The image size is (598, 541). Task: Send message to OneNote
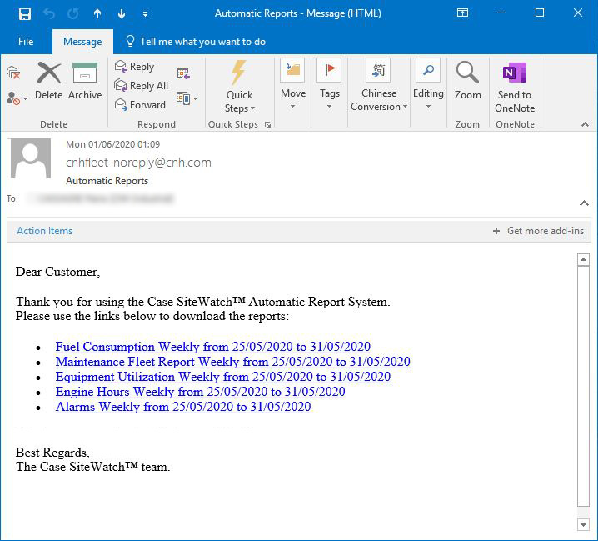coord(515,87)
